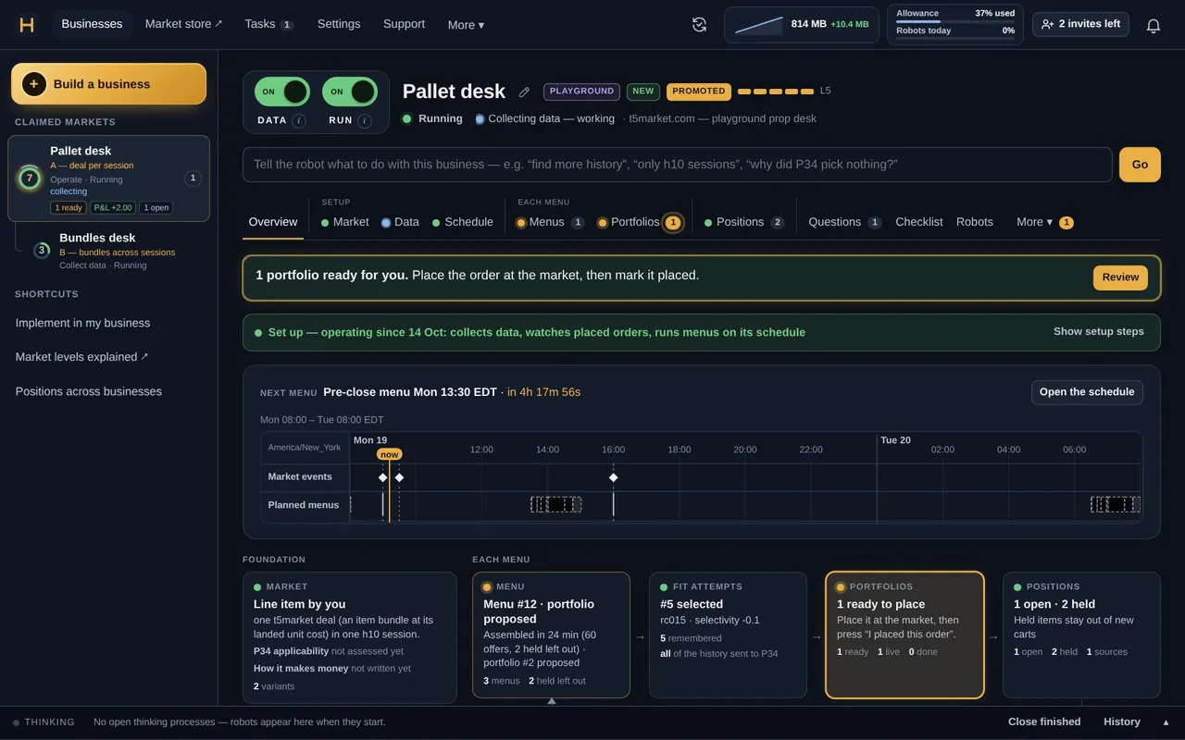Click the Review button
1185x740 pixels.
pyautogui.click(x=1120, y=277)
